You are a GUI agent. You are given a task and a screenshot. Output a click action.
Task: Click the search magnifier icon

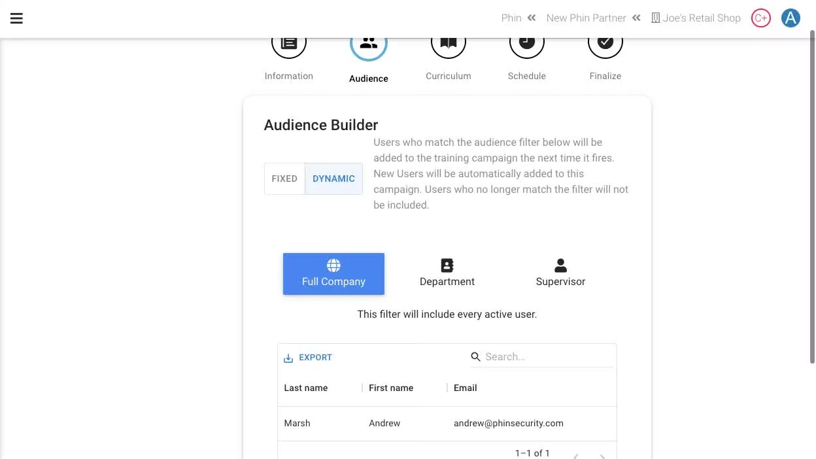476,357
